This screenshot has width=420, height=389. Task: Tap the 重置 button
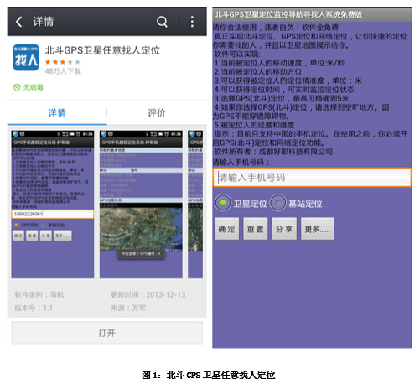256,229
